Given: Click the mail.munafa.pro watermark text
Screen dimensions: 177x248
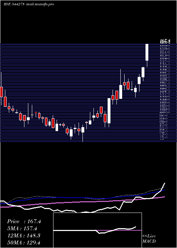Looking at the screenshot, I should (40, 4).
